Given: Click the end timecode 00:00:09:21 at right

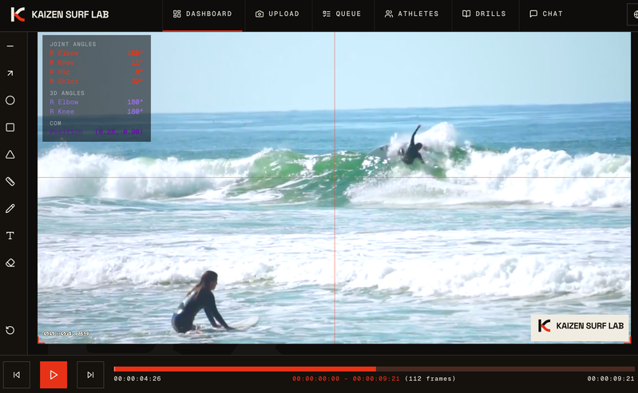Looking at the screenshot, I should [610, 379].
